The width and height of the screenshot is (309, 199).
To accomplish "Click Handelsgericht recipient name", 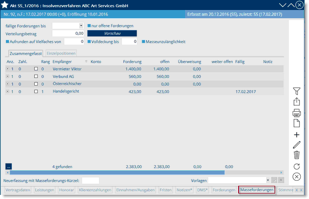I will (66, 91).
